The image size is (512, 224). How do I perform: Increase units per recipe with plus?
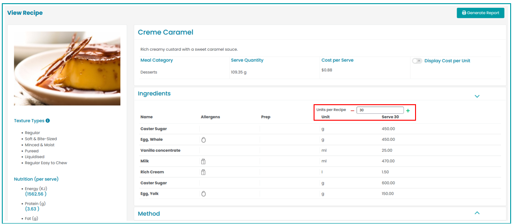tap(408, 111)
